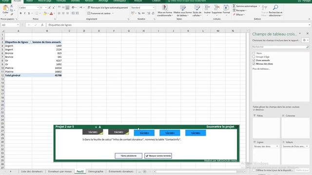The width and height of the screenshot is (312, 175).
Task: Click the Plus de tableaux link
Action: (261, 69)
